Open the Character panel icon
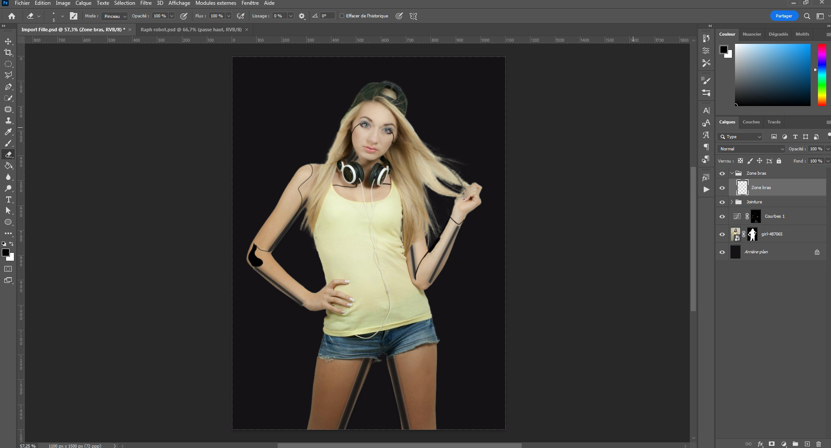Image resolution: width=831 pixels, height=448 pixels. (x=706, y=110)
